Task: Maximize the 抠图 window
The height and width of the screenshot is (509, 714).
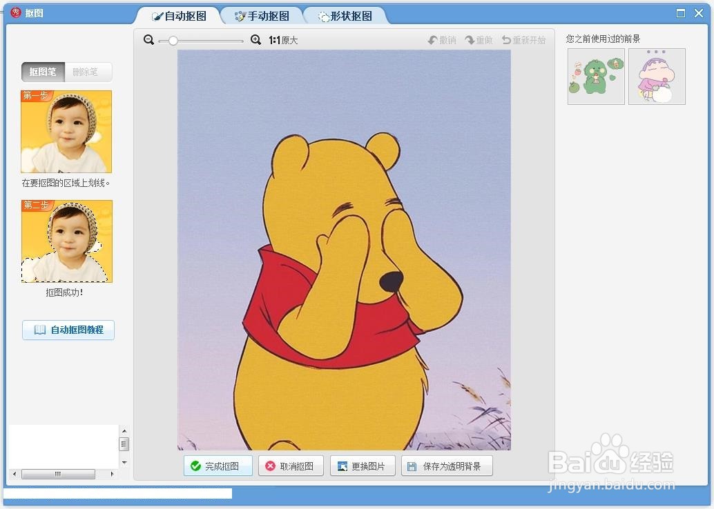Action: (x=681, y=13)
